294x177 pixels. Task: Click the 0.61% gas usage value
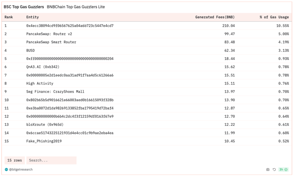point(284,125)
